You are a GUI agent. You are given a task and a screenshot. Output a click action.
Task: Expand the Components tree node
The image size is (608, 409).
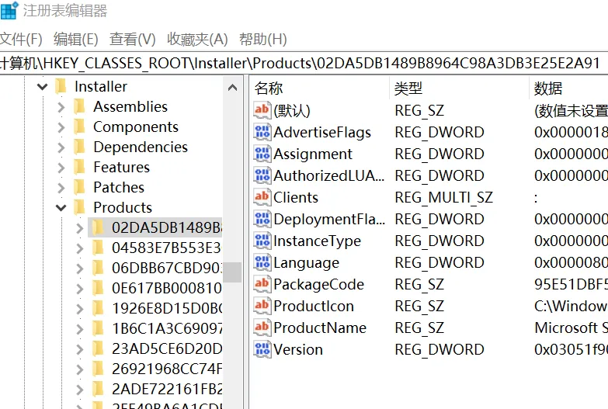coord(61,127)
